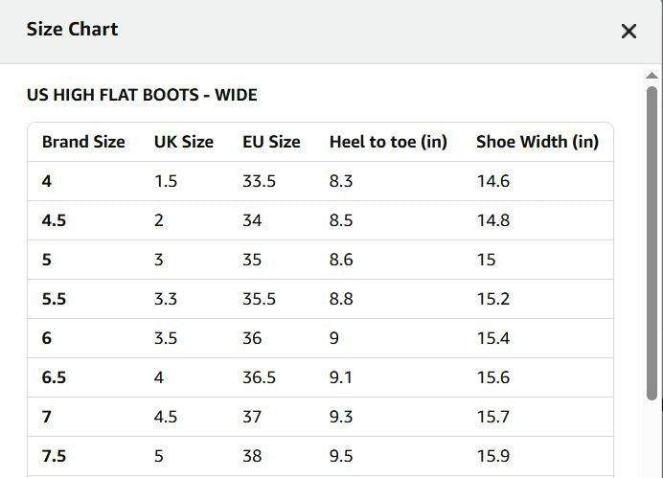Screen dimensions: 663x478
Task: Select the UK Size column header
Action: [184, 142]
